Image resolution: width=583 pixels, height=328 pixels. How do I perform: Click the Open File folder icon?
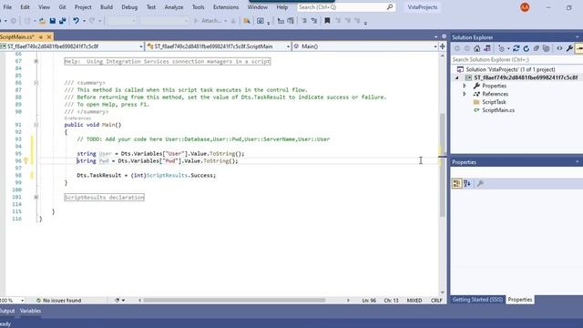pyautogui.click(x=43, y=21)
